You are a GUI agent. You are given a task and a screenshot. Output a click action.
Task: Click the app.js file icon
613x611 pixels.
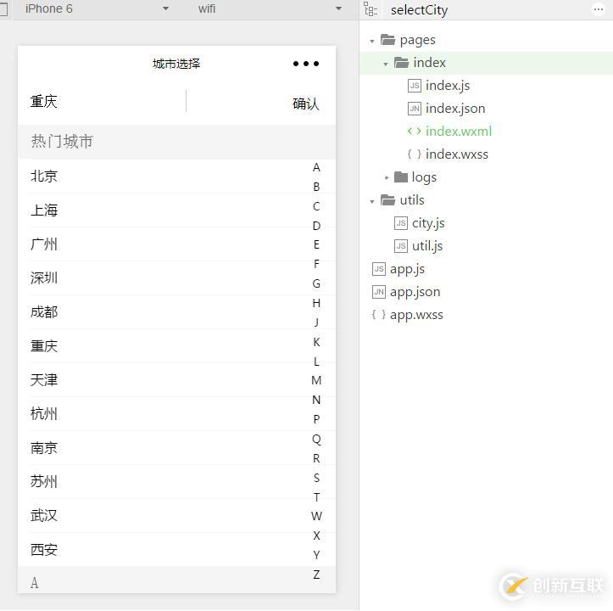[378, 269]
